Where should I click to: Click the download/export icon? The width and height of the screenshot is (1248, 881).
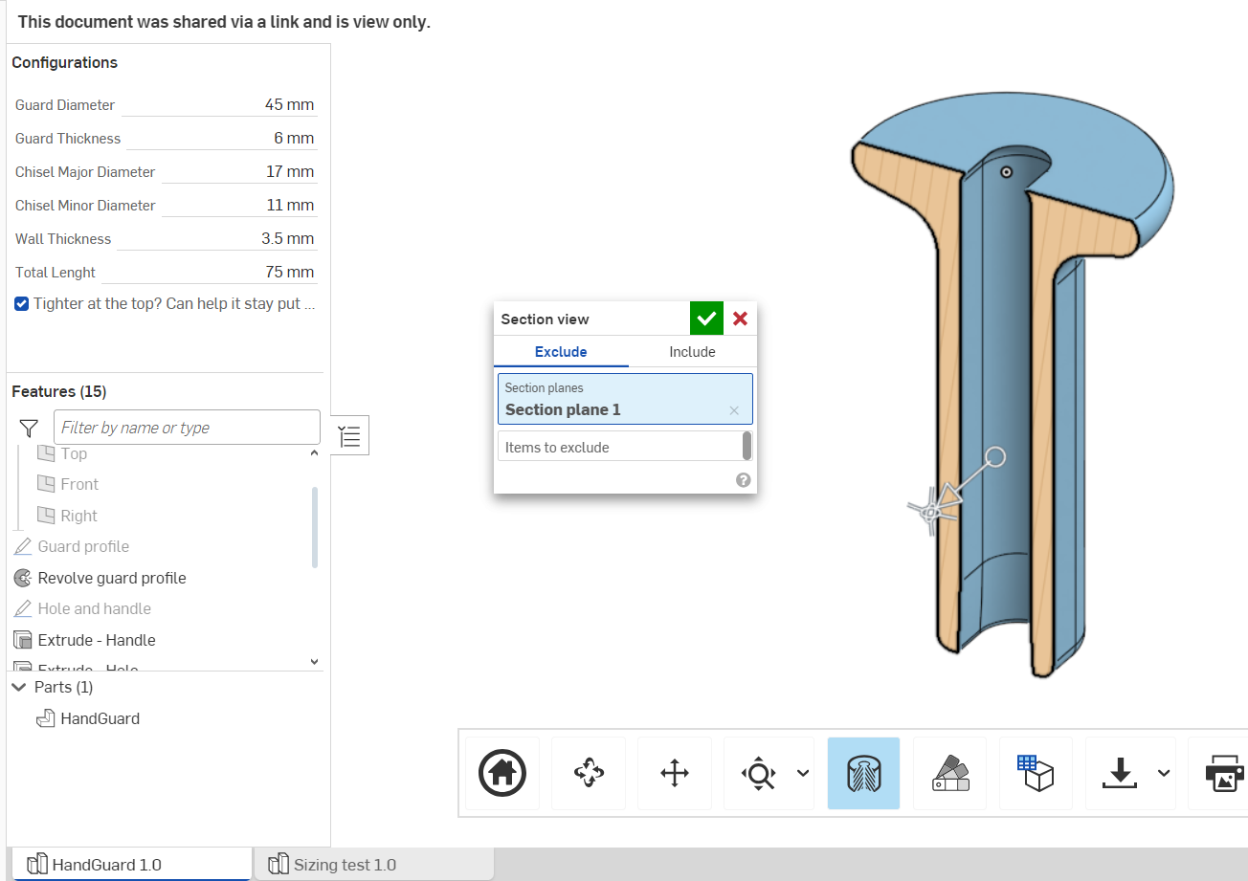(x=1119, y=773)
